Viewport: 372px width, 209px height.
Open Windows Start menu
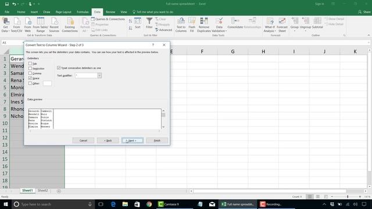[5, 204]
